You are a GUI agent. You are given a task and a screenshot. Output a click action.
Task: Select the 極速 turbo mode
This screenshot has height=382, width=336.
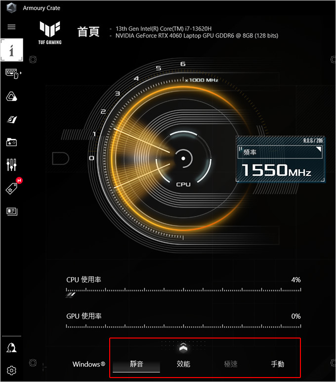pyautogui.click(x=230, y=364)
